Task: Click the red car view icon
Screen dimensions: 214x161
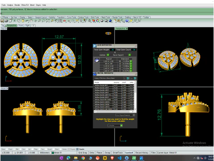Action: (x=64, y=21)
